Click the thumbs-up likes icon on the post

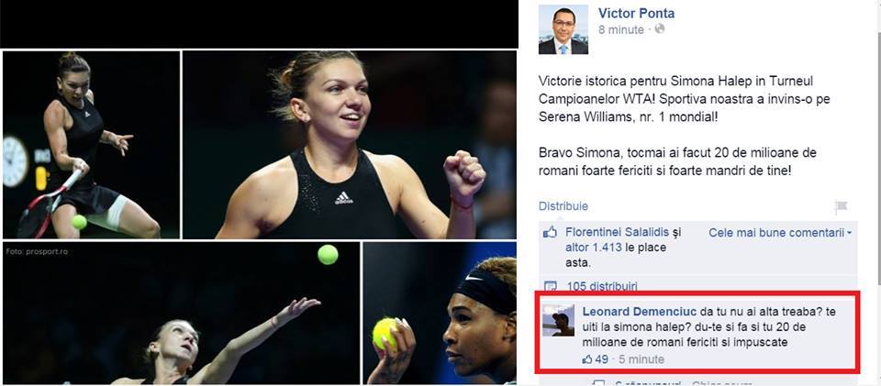[x=550, y=233]
